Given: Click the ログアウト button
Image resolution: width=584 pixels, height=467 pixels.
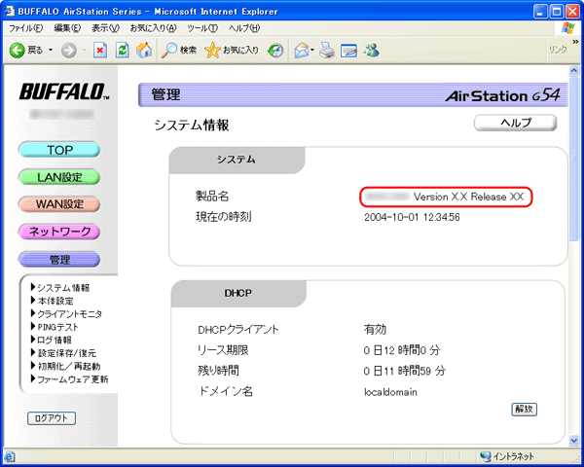Looking at the screenshot, I should tap(52, 418).
